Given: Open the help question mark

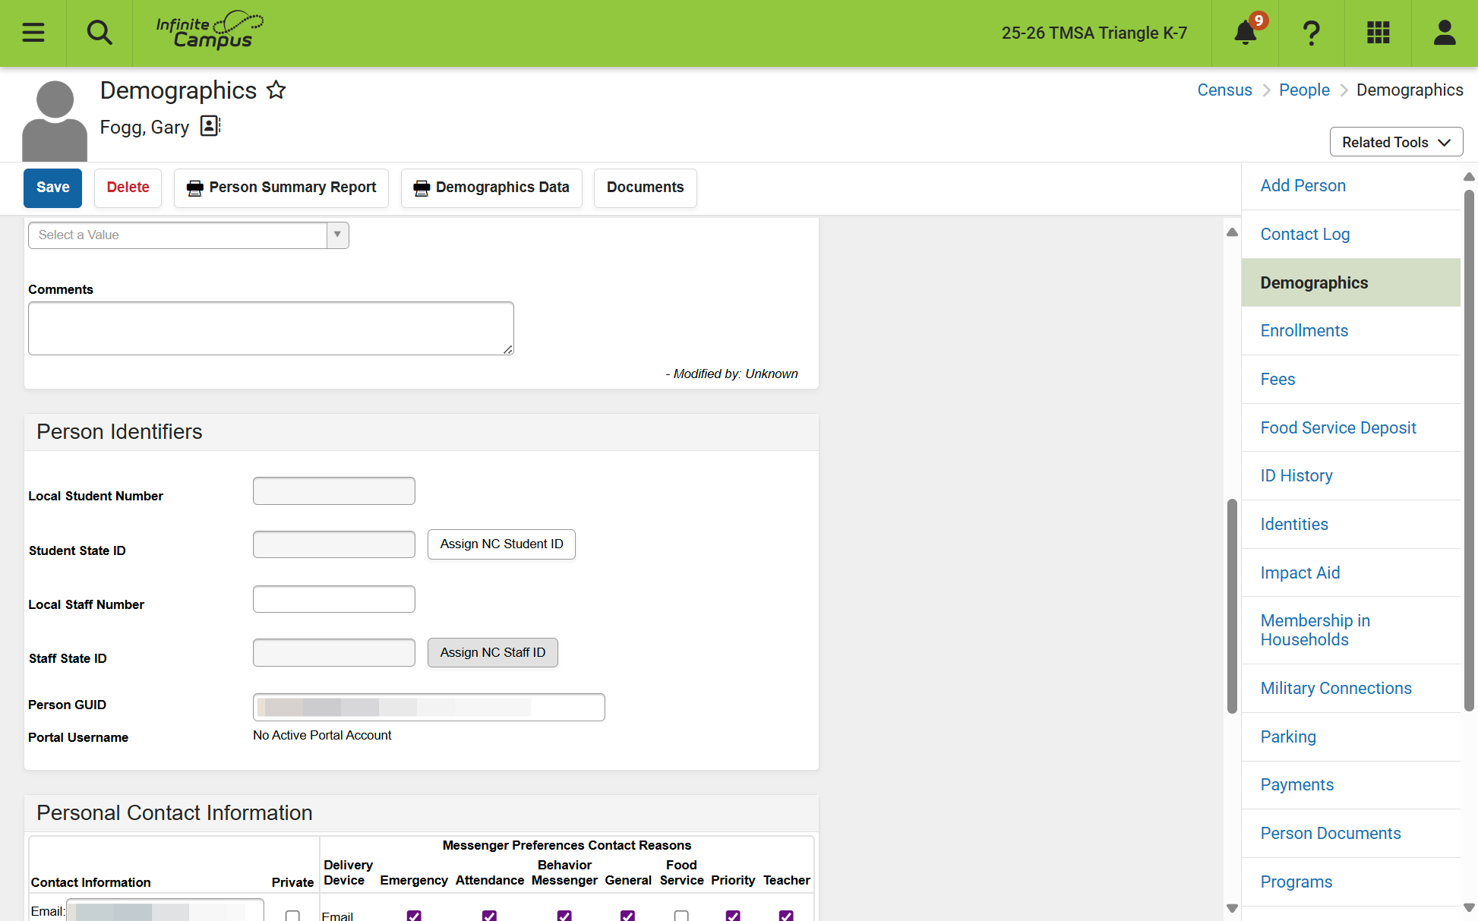Looking at the screenshot, I should point(1312,33).
